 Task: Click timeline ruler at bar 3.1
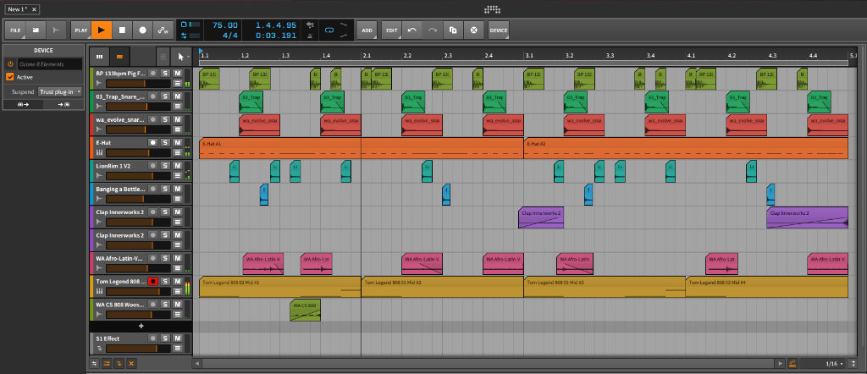click(x=529, y=56)
